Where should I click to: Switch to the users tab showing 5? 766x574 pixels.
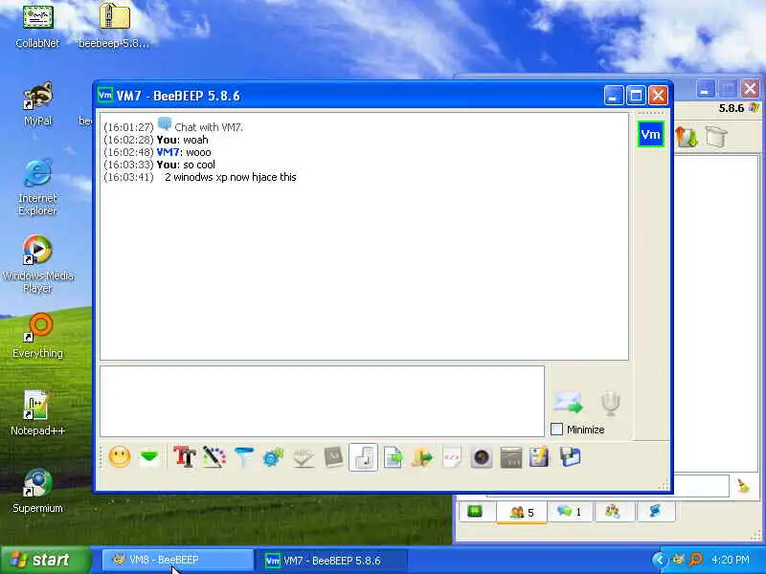point(522,512)
